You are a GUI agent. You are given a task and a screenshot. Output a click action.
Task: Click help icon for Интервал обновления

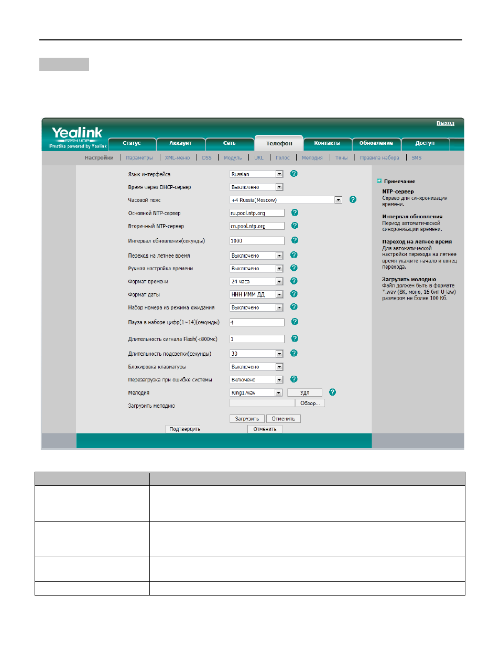pos(295,240)
